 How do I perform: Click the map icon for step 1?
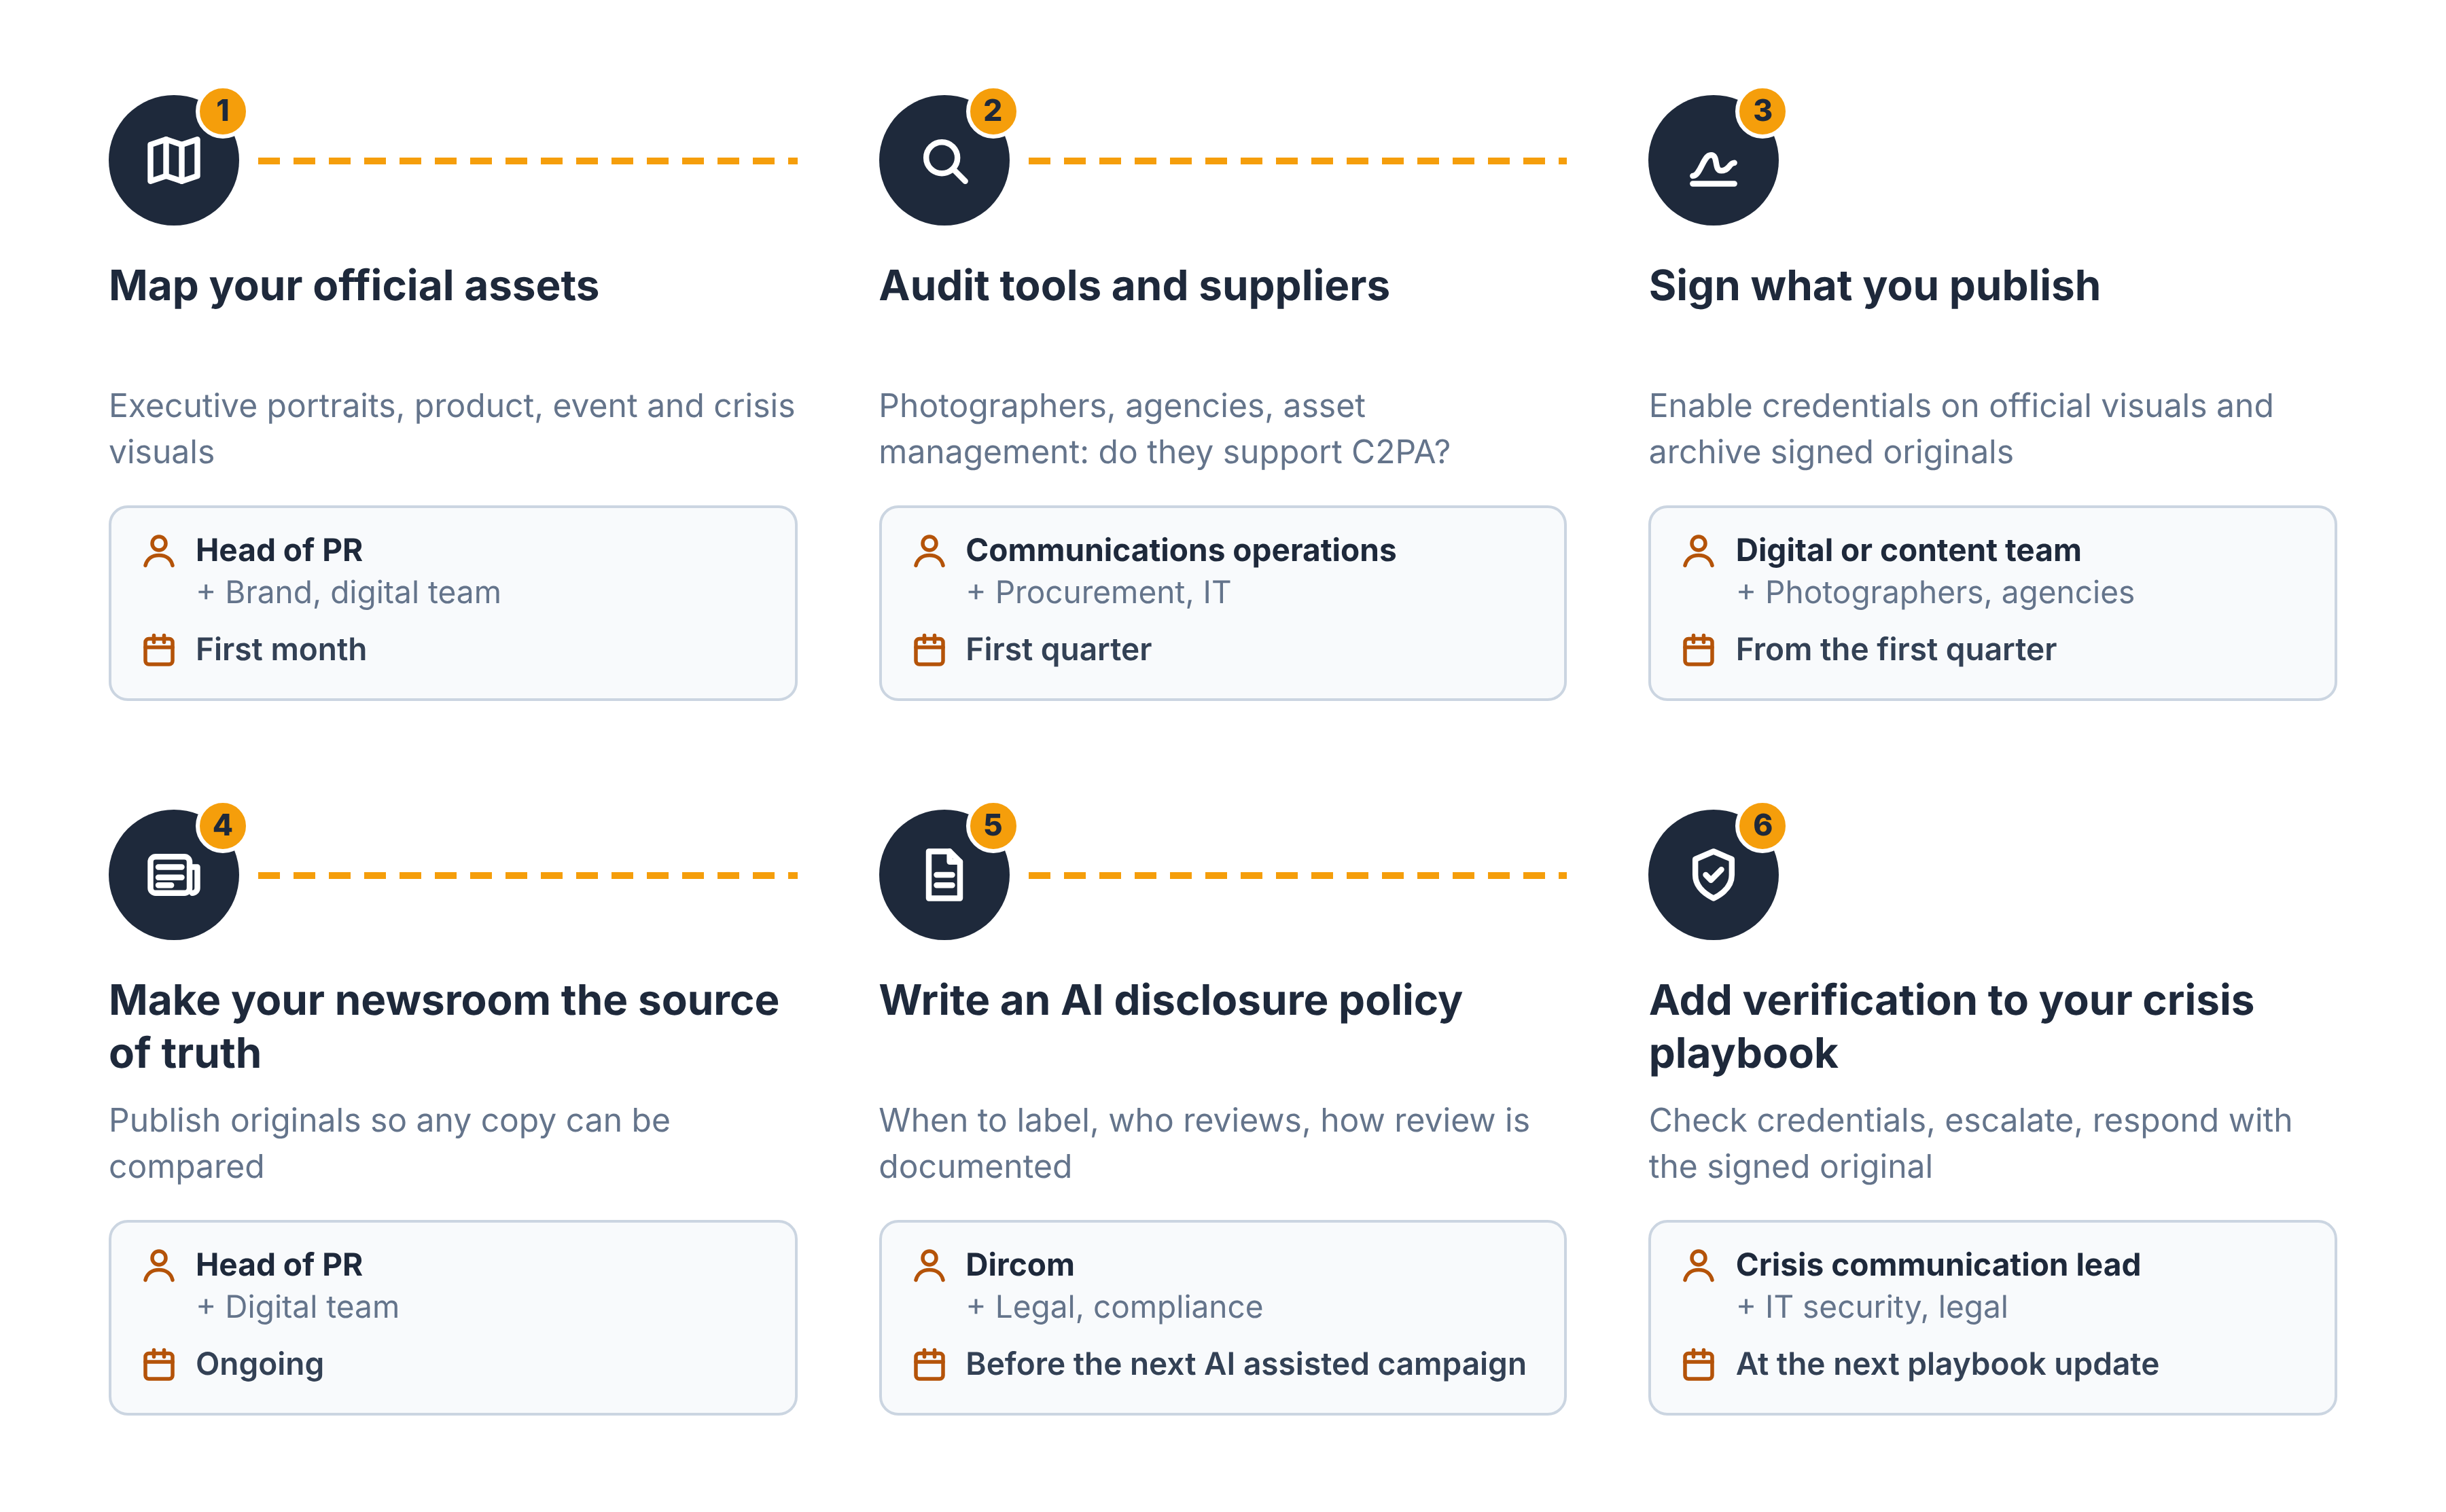(174, 160)
